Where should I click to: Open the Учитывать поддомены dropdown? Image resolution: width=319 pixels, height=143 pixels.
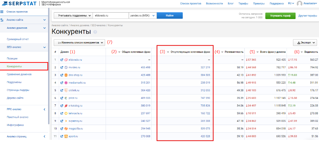coord(73,15)
